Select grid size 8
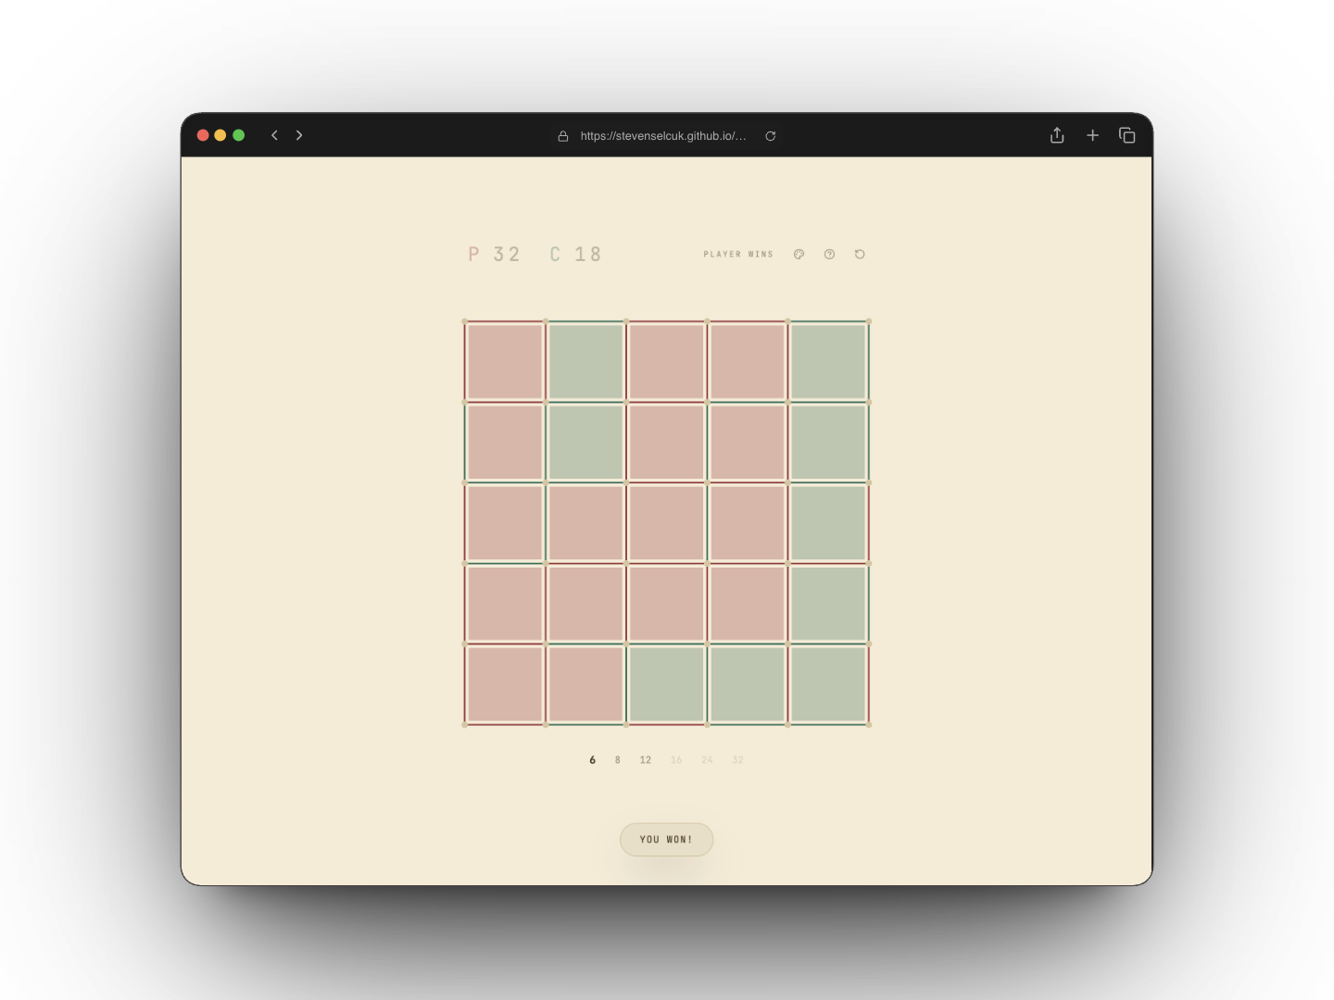 coord(618,760)
